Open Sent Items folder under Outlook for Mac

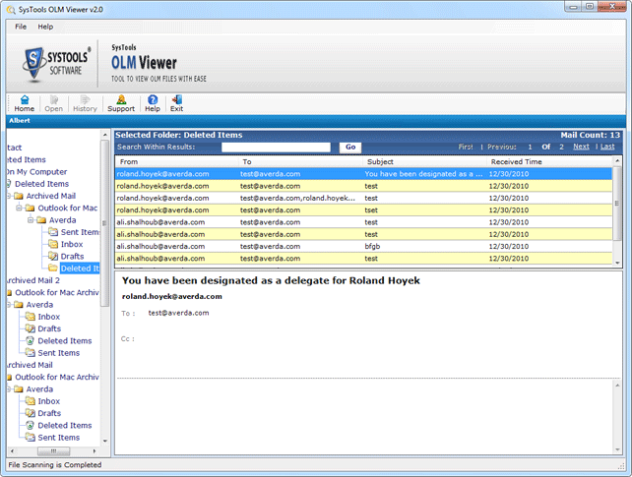80,232
